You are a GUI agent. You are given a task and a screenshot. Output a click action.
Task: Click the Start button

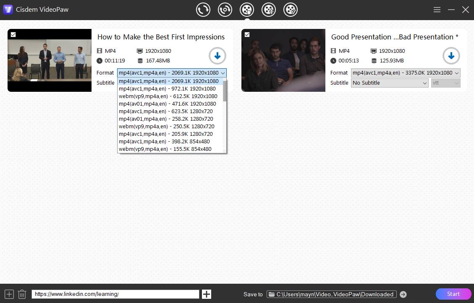(x=453, y=294)
